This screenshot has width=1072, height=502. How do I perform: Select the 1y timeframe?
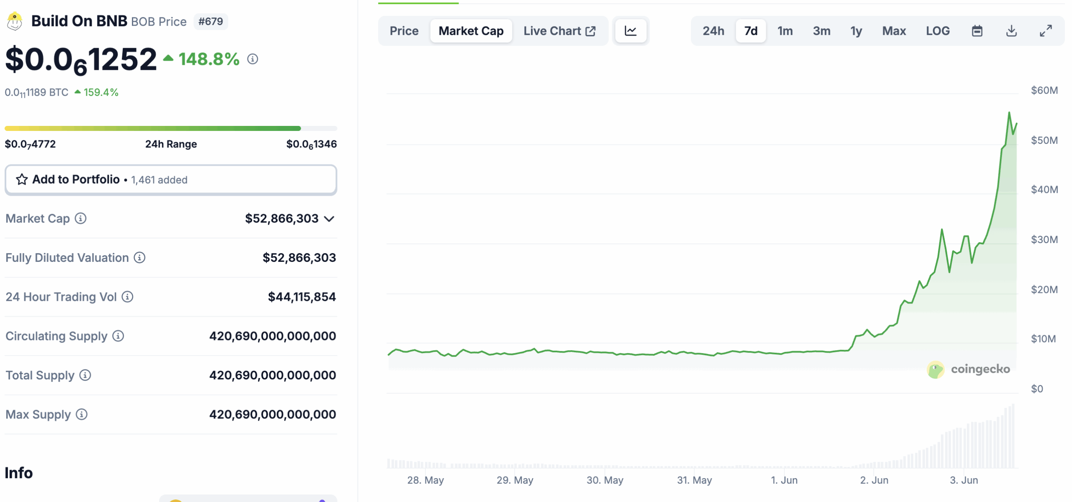[x=856, y=31]
